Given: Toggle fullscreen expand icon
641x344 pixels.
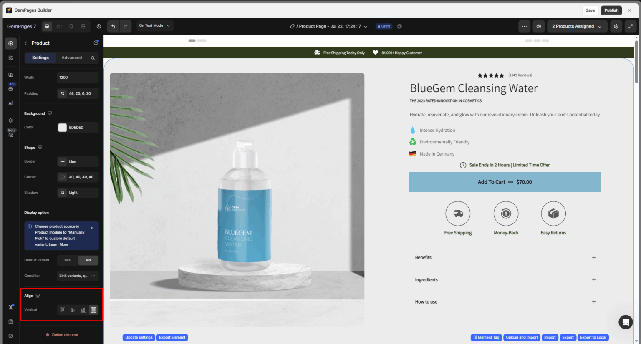Looking at the screenshot, I should coord(631,26).
